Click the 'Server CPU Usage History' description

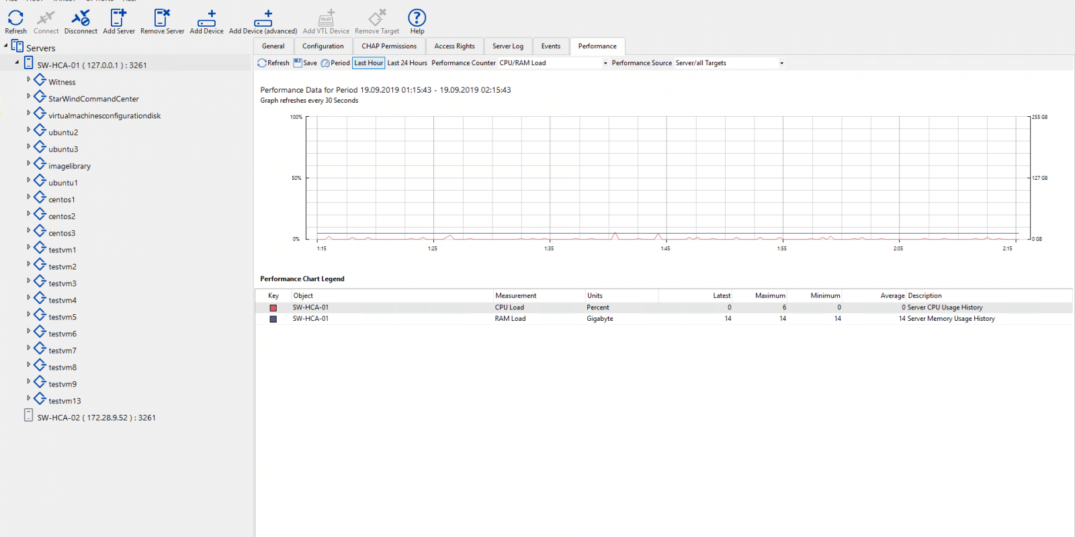pos(945,307)
